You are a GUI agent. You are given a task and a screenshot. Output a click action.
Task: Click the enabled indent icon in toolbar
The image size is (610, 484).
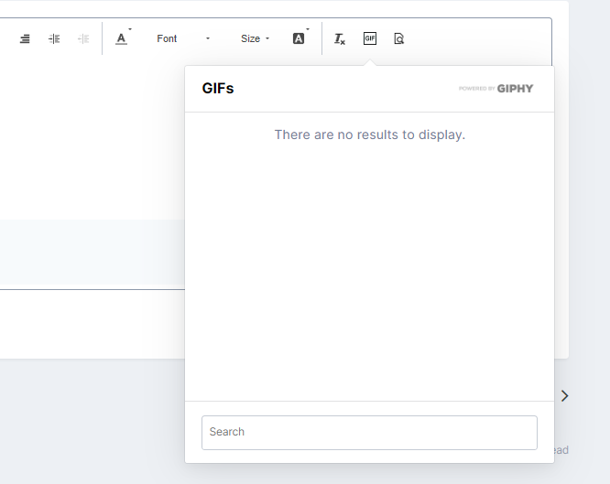(54, 38)
